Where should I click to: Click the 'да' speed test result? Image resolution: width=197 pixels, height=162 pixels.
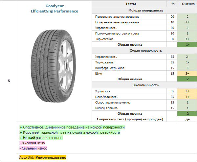point(187,119)
